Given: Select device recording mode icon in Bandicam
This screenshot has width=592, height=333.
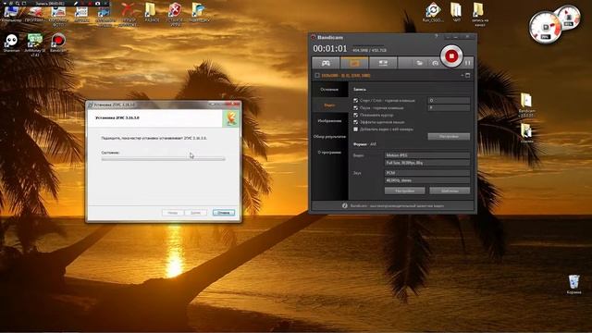Looking at the screenshot, I should [383, 63].
